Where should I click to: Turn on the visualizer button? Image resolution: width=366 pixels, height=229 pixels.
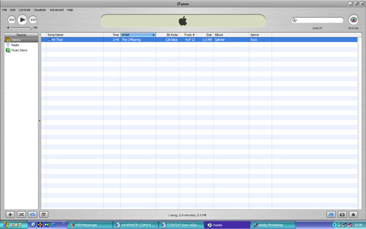342,214
